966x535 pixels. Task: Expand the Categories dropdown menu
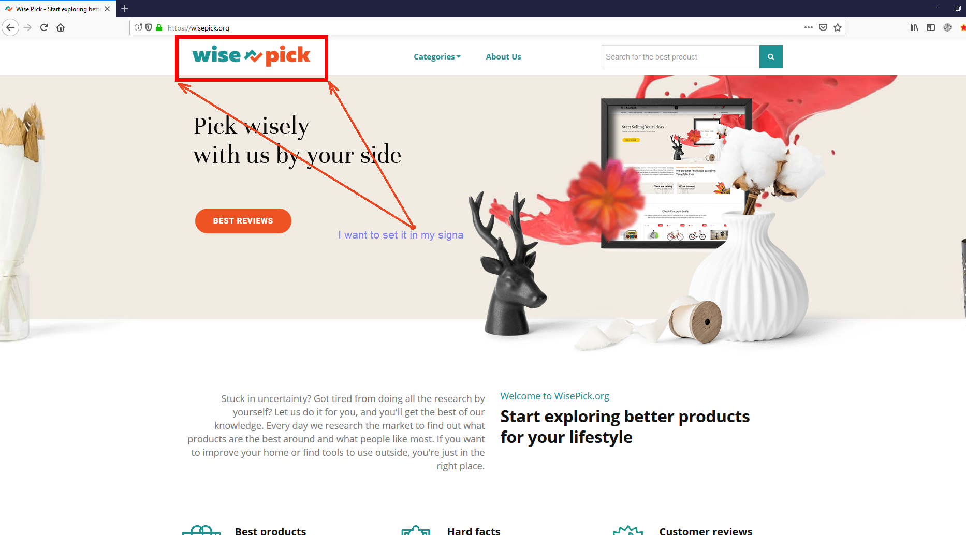437,57
